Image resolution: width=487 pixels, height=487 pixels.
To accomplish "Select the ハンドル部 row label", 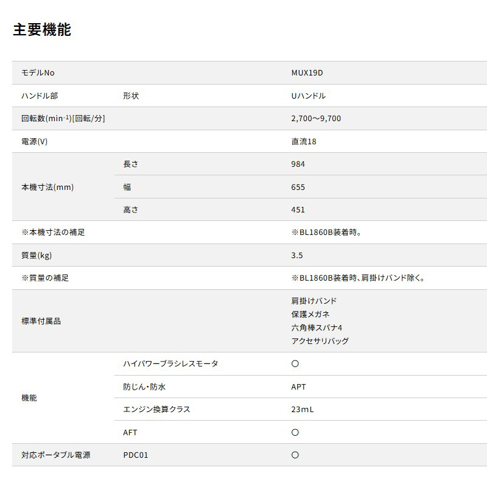I will point(40,96).
